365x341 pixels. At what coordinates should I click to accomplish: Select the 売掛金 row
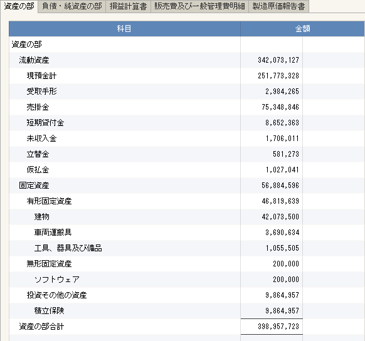187,107
